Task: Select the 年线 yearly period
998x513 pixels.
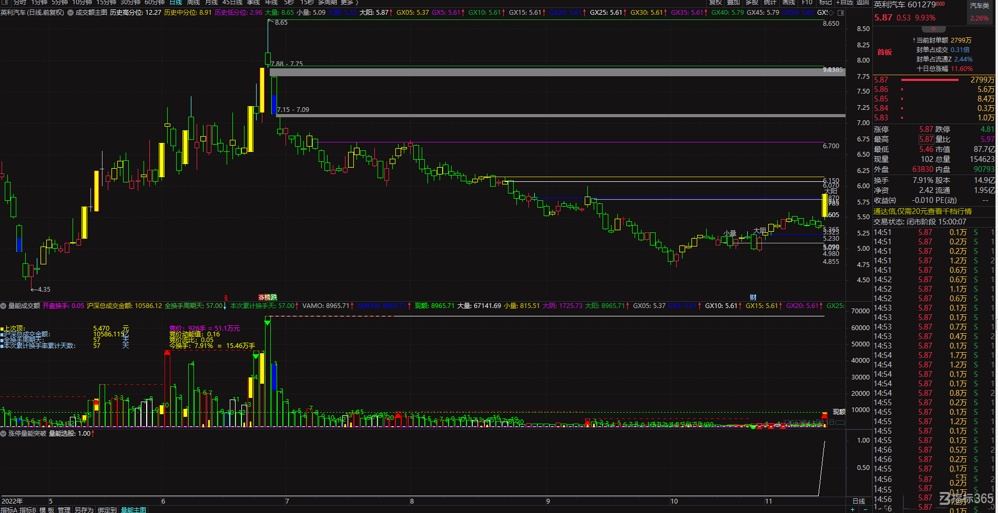Action: (x=271, y=3)
